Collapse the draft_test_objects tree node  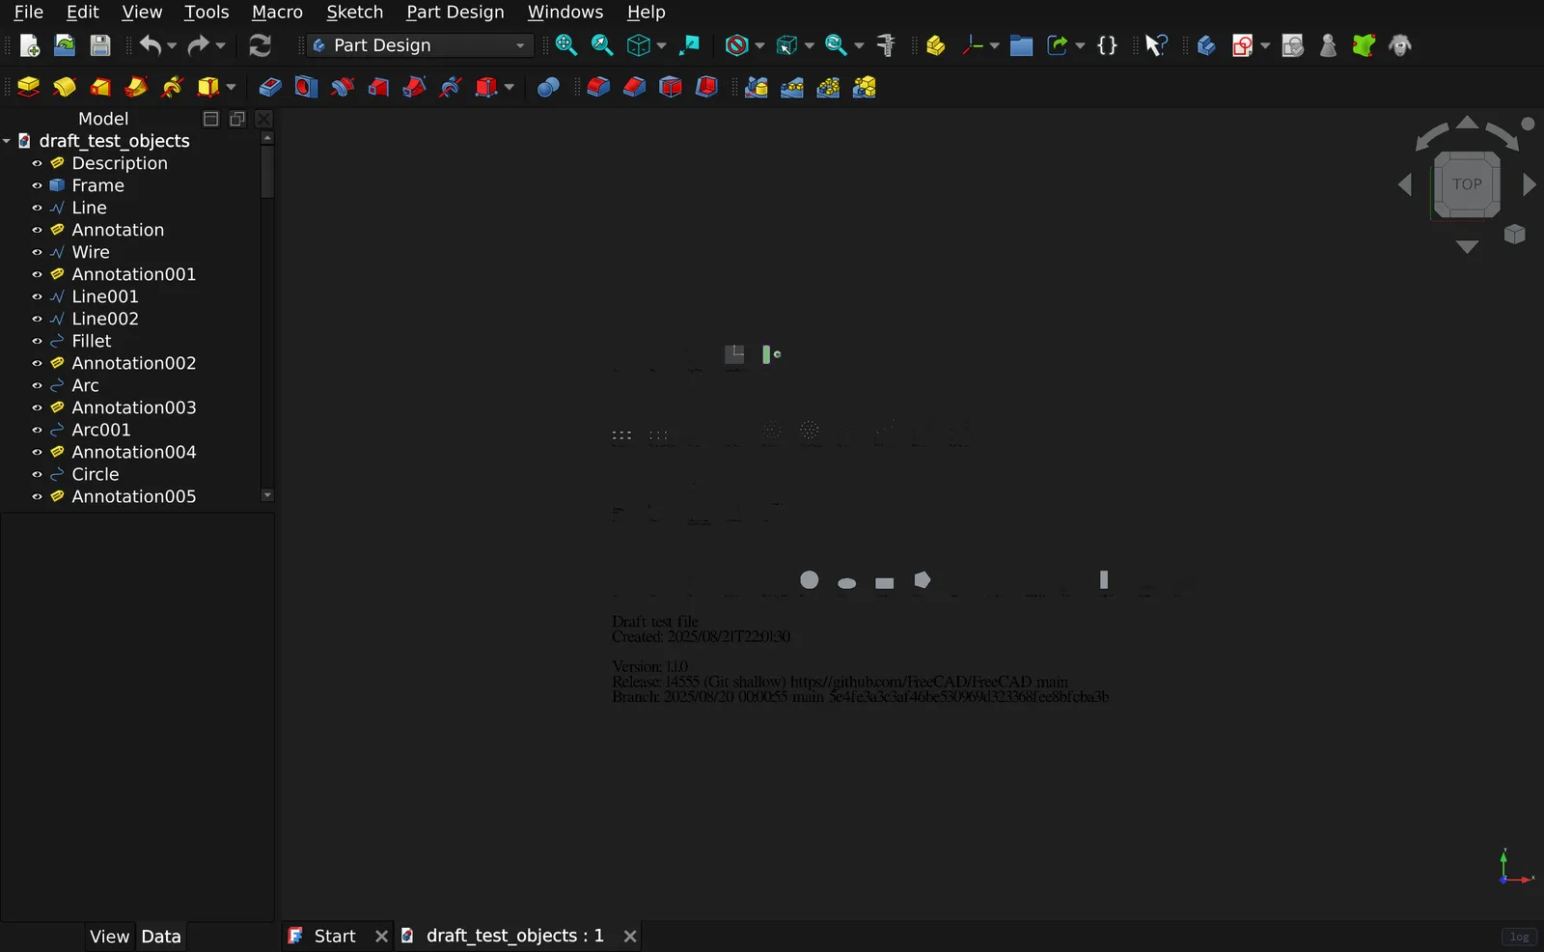tap(7, 141)
